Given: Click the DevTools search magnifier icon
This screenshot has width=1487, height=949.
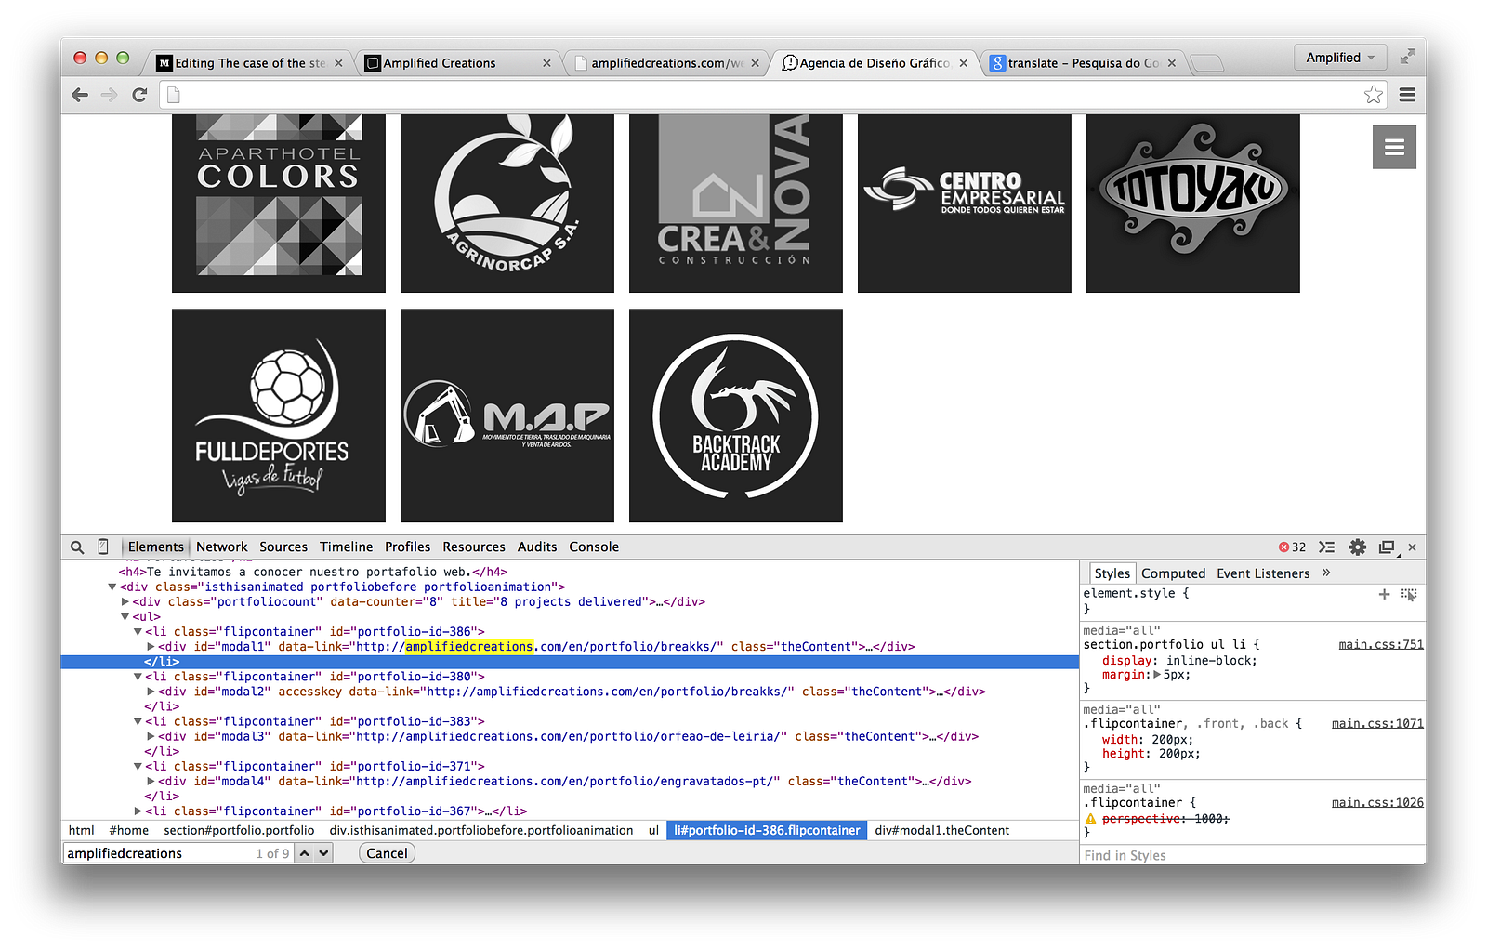Looking at the screenshot, I should [77, 547].
